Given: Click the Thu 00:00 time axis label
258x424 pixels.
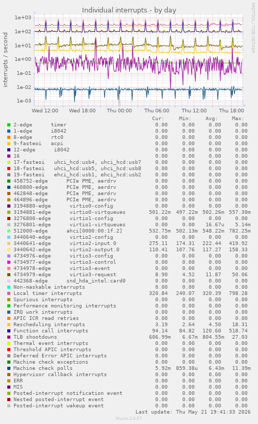Looking at the screenshot, I should (119, 111).
